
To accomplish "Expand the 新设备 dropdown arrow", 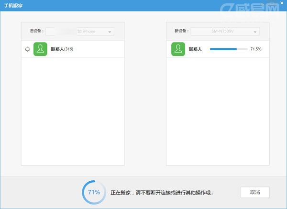I will 255,32.
